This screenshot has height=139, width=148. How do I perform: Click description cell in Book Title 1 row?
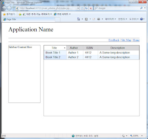click(x=118, y=53)
